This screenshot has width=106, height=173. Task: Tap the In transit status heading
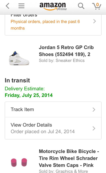pos(17,80)
